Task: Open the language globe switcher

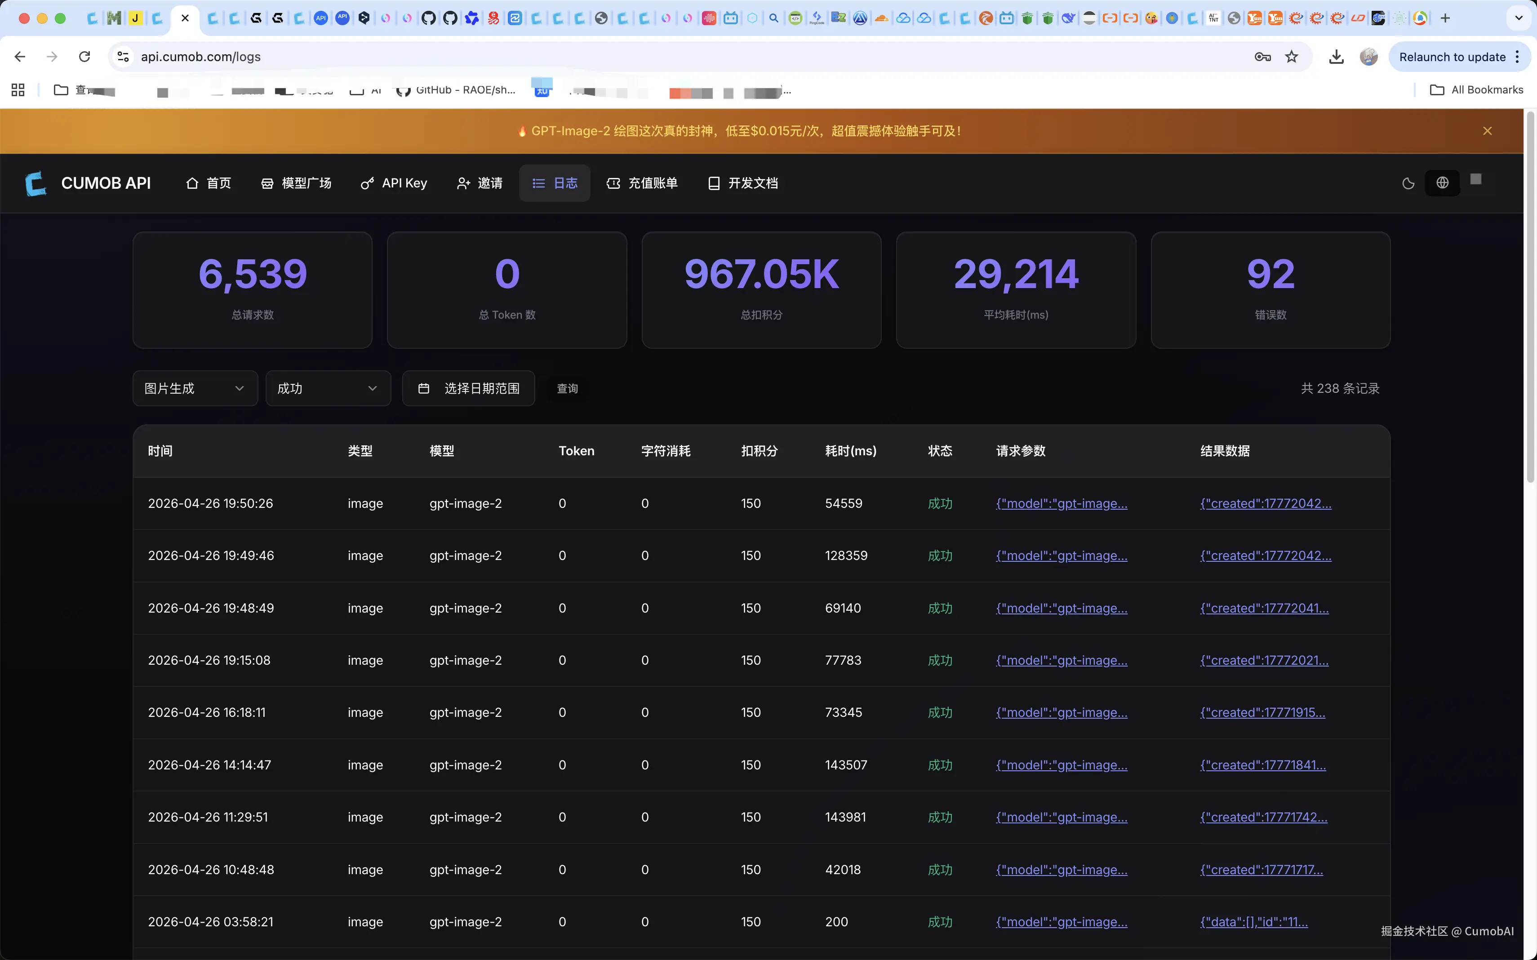Action: pos(1442,183)
